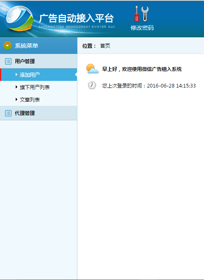Open the 文章列表 menu item
The height and width of the screenshot is (280, 204).
(38, 100)
